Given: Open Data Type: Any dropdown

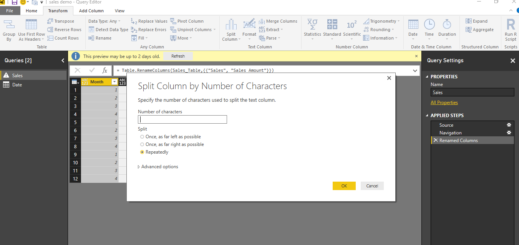Looking at the screenshot, I should coord(104,21).
